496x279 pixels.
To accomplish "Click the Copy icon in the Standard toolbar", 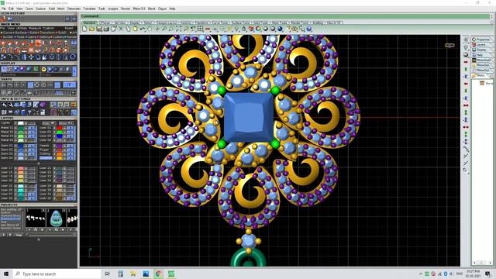I will [x=128, y=29].
